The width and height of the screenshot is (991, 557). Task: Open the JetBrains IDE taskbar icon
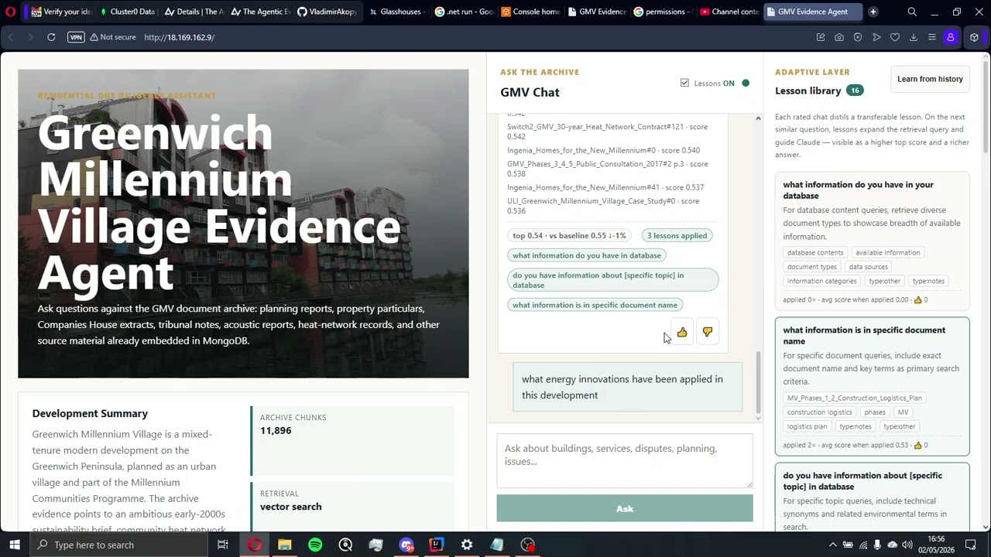[436, 545]
